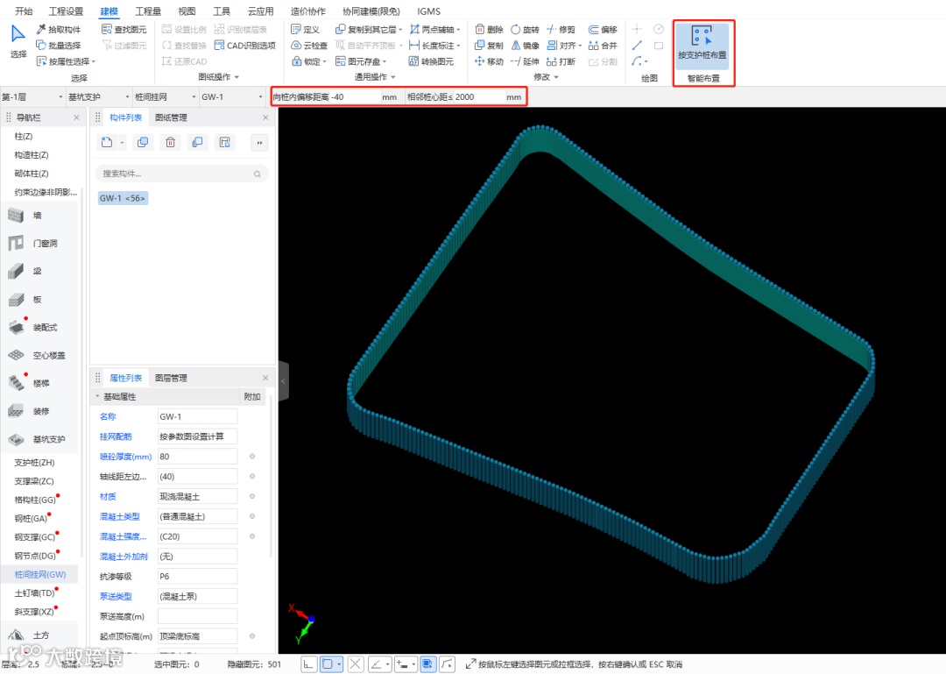Close the 导航栏 panel
Screen dimensions: 946x674
(76, 117)
